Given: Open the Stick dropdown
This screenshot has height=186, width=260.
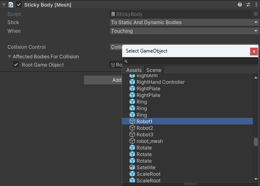Looking at the screenshot, I should pos(184,22).
